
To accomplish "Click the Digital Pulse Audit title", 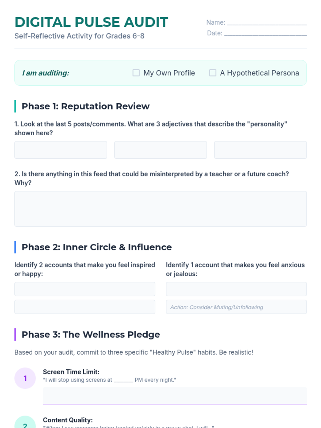I will pos(91,22).
